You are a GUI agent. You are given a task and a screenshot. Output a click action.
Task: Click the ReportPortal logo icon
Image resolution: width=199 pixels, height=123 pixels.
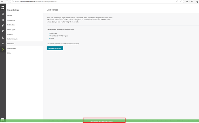[x=3, y=8]
